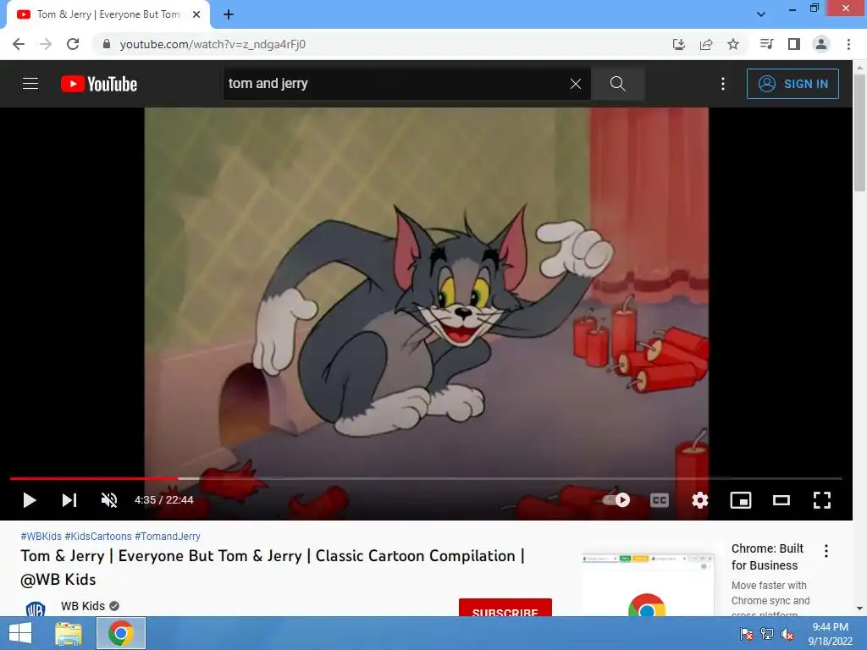
Task: Close the Tom & Jerry tab
Action: point(196,14)
